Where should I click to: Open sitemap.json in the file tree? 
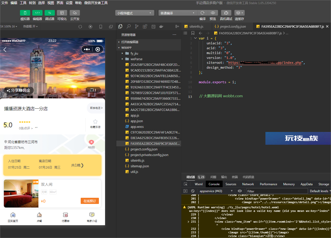tap(149, 166)
